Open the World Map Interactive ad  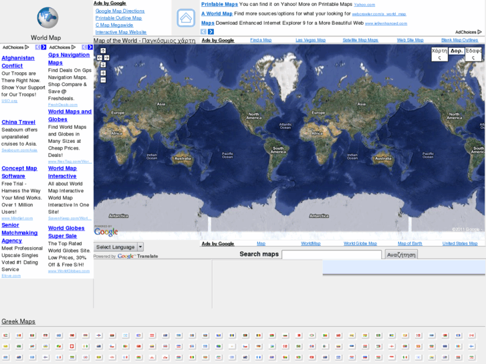coord(62,172)
